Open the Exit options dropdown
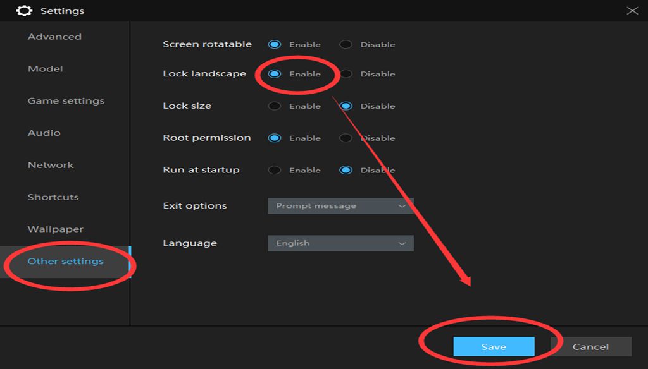 point(340,206)
